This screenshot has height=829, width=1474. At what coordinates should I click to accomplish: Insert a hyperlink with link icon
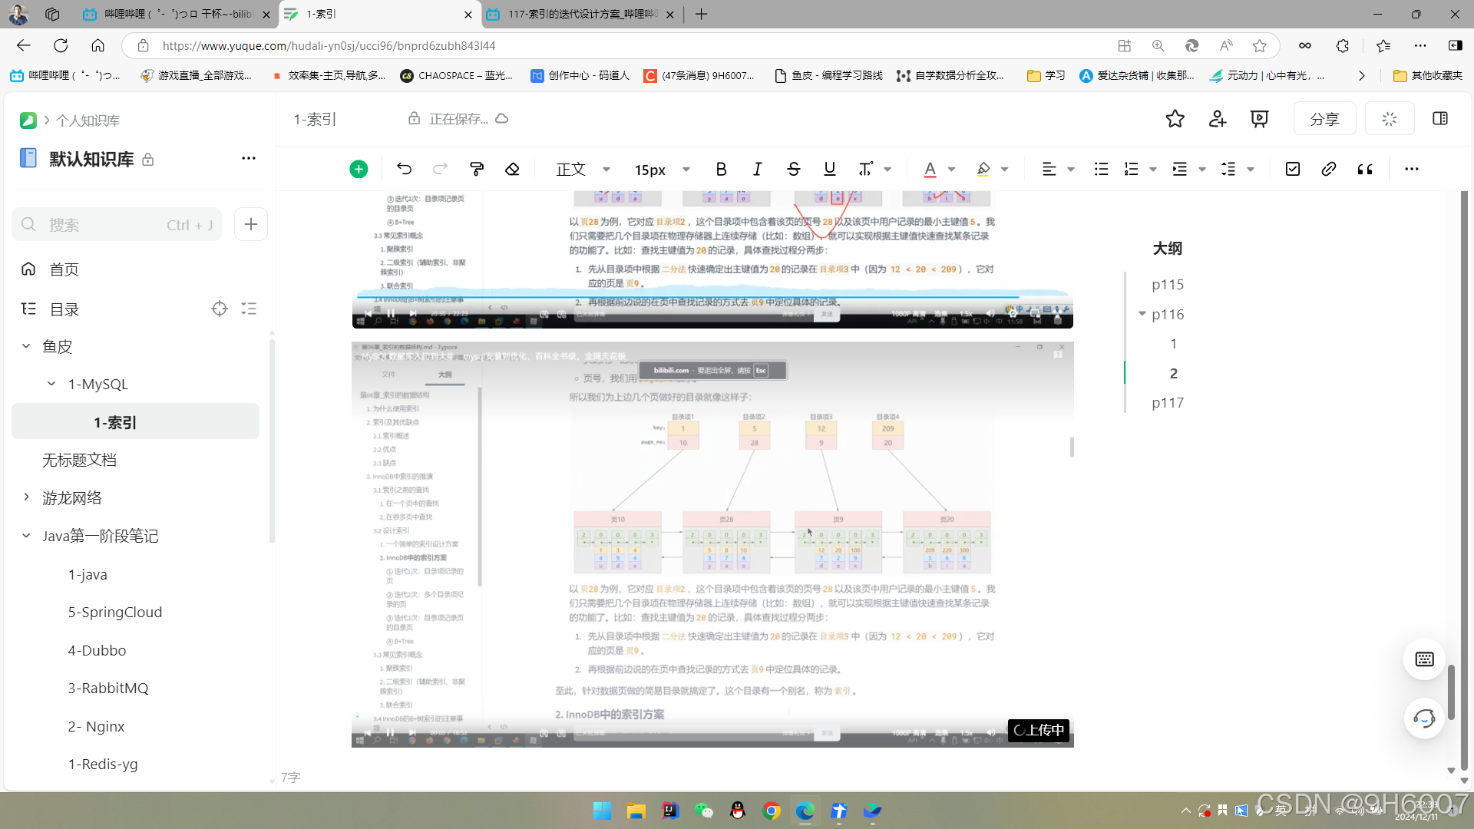[x=1329, y=170]
